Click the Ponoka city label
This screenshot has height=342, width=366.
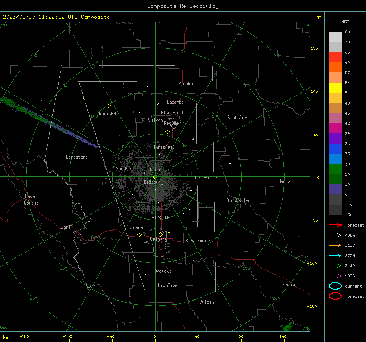tap(185, 84)
